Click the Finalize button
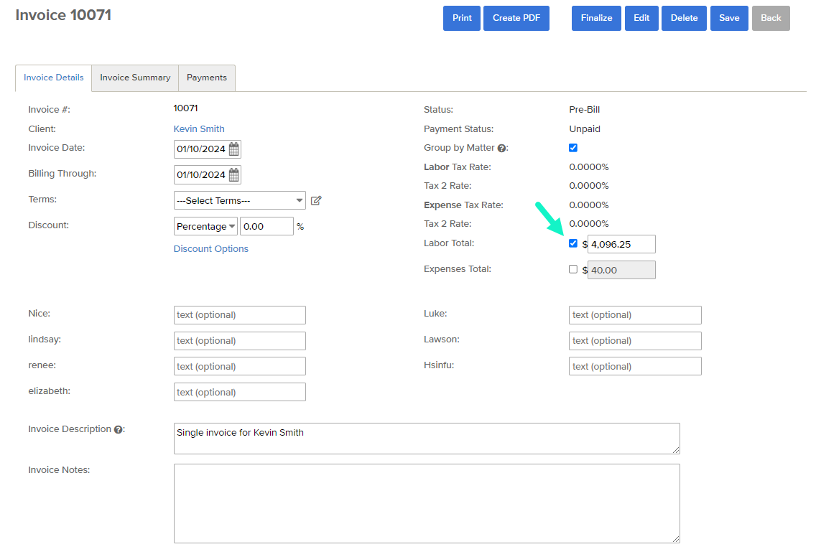 coord(596,18)
